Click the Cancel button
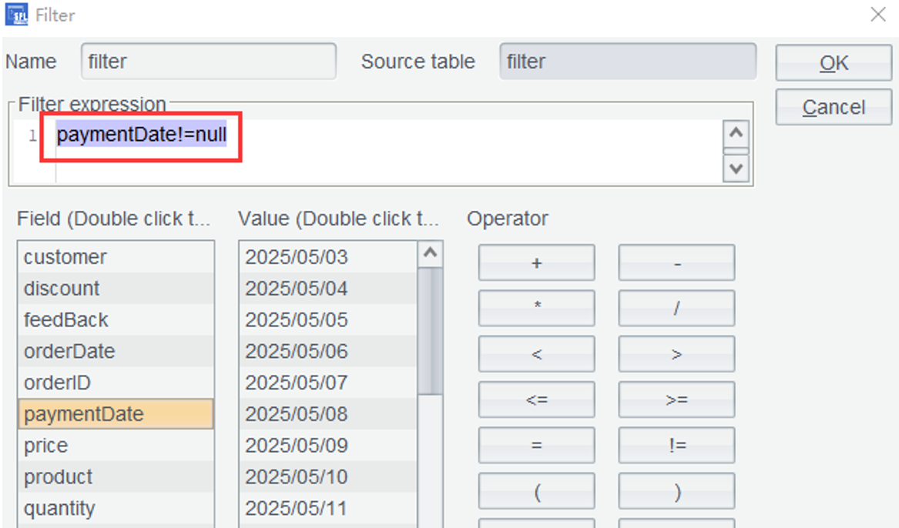 pos(833,107)
